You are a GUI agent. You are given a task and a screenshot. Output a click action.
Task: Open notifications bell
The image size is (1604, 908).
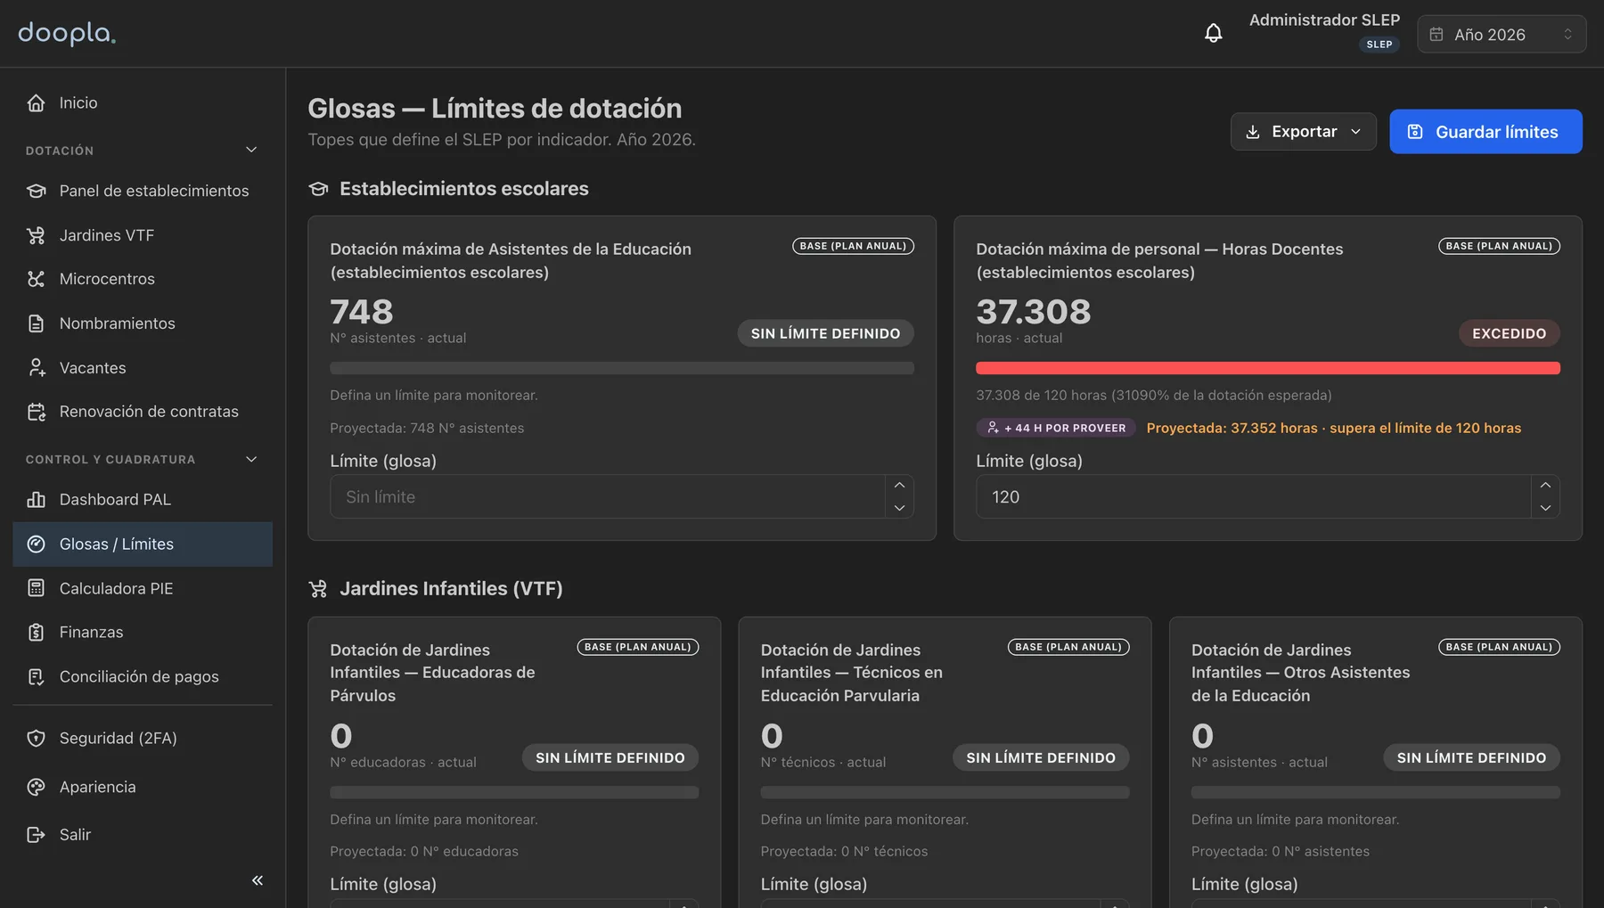tap(1214, 34)
